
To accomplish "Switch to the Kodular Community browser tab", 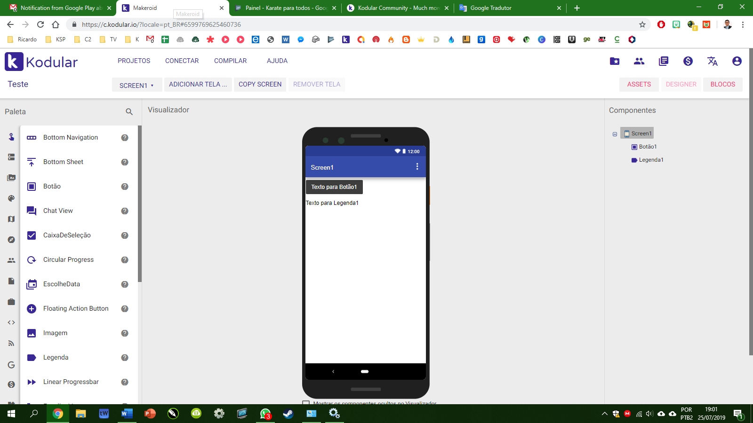I will 398,8.
